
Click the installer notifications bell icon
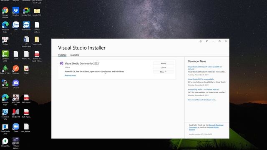[x=201, y=41]
